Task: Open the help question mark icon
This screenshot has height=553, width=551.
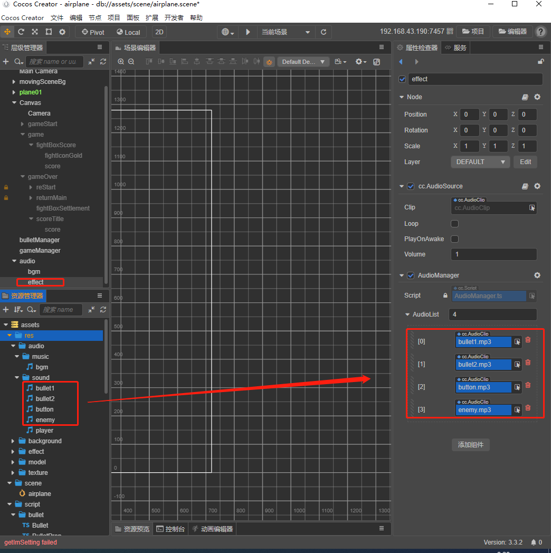Action: click(x=540, y=32)
